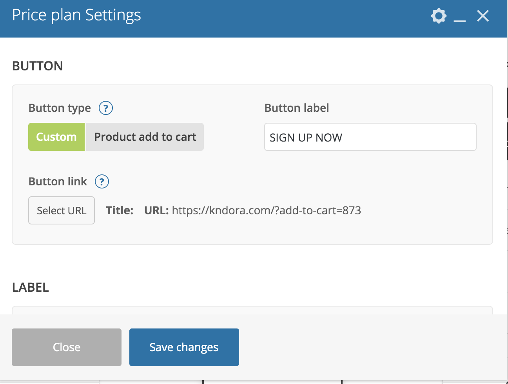Switch button type to Custom
The width and height of the screenshot is (508, 384).
[56, 137]
